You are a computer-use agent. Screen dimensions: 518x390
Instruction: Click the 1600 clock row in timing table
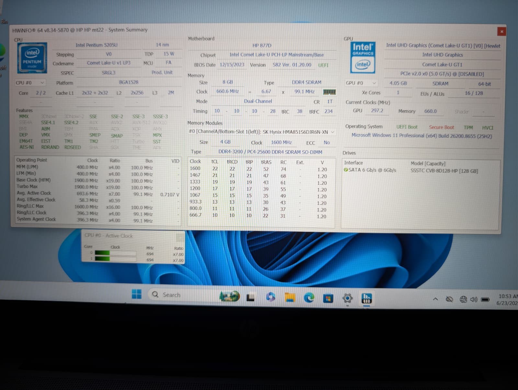pos(258,169)
